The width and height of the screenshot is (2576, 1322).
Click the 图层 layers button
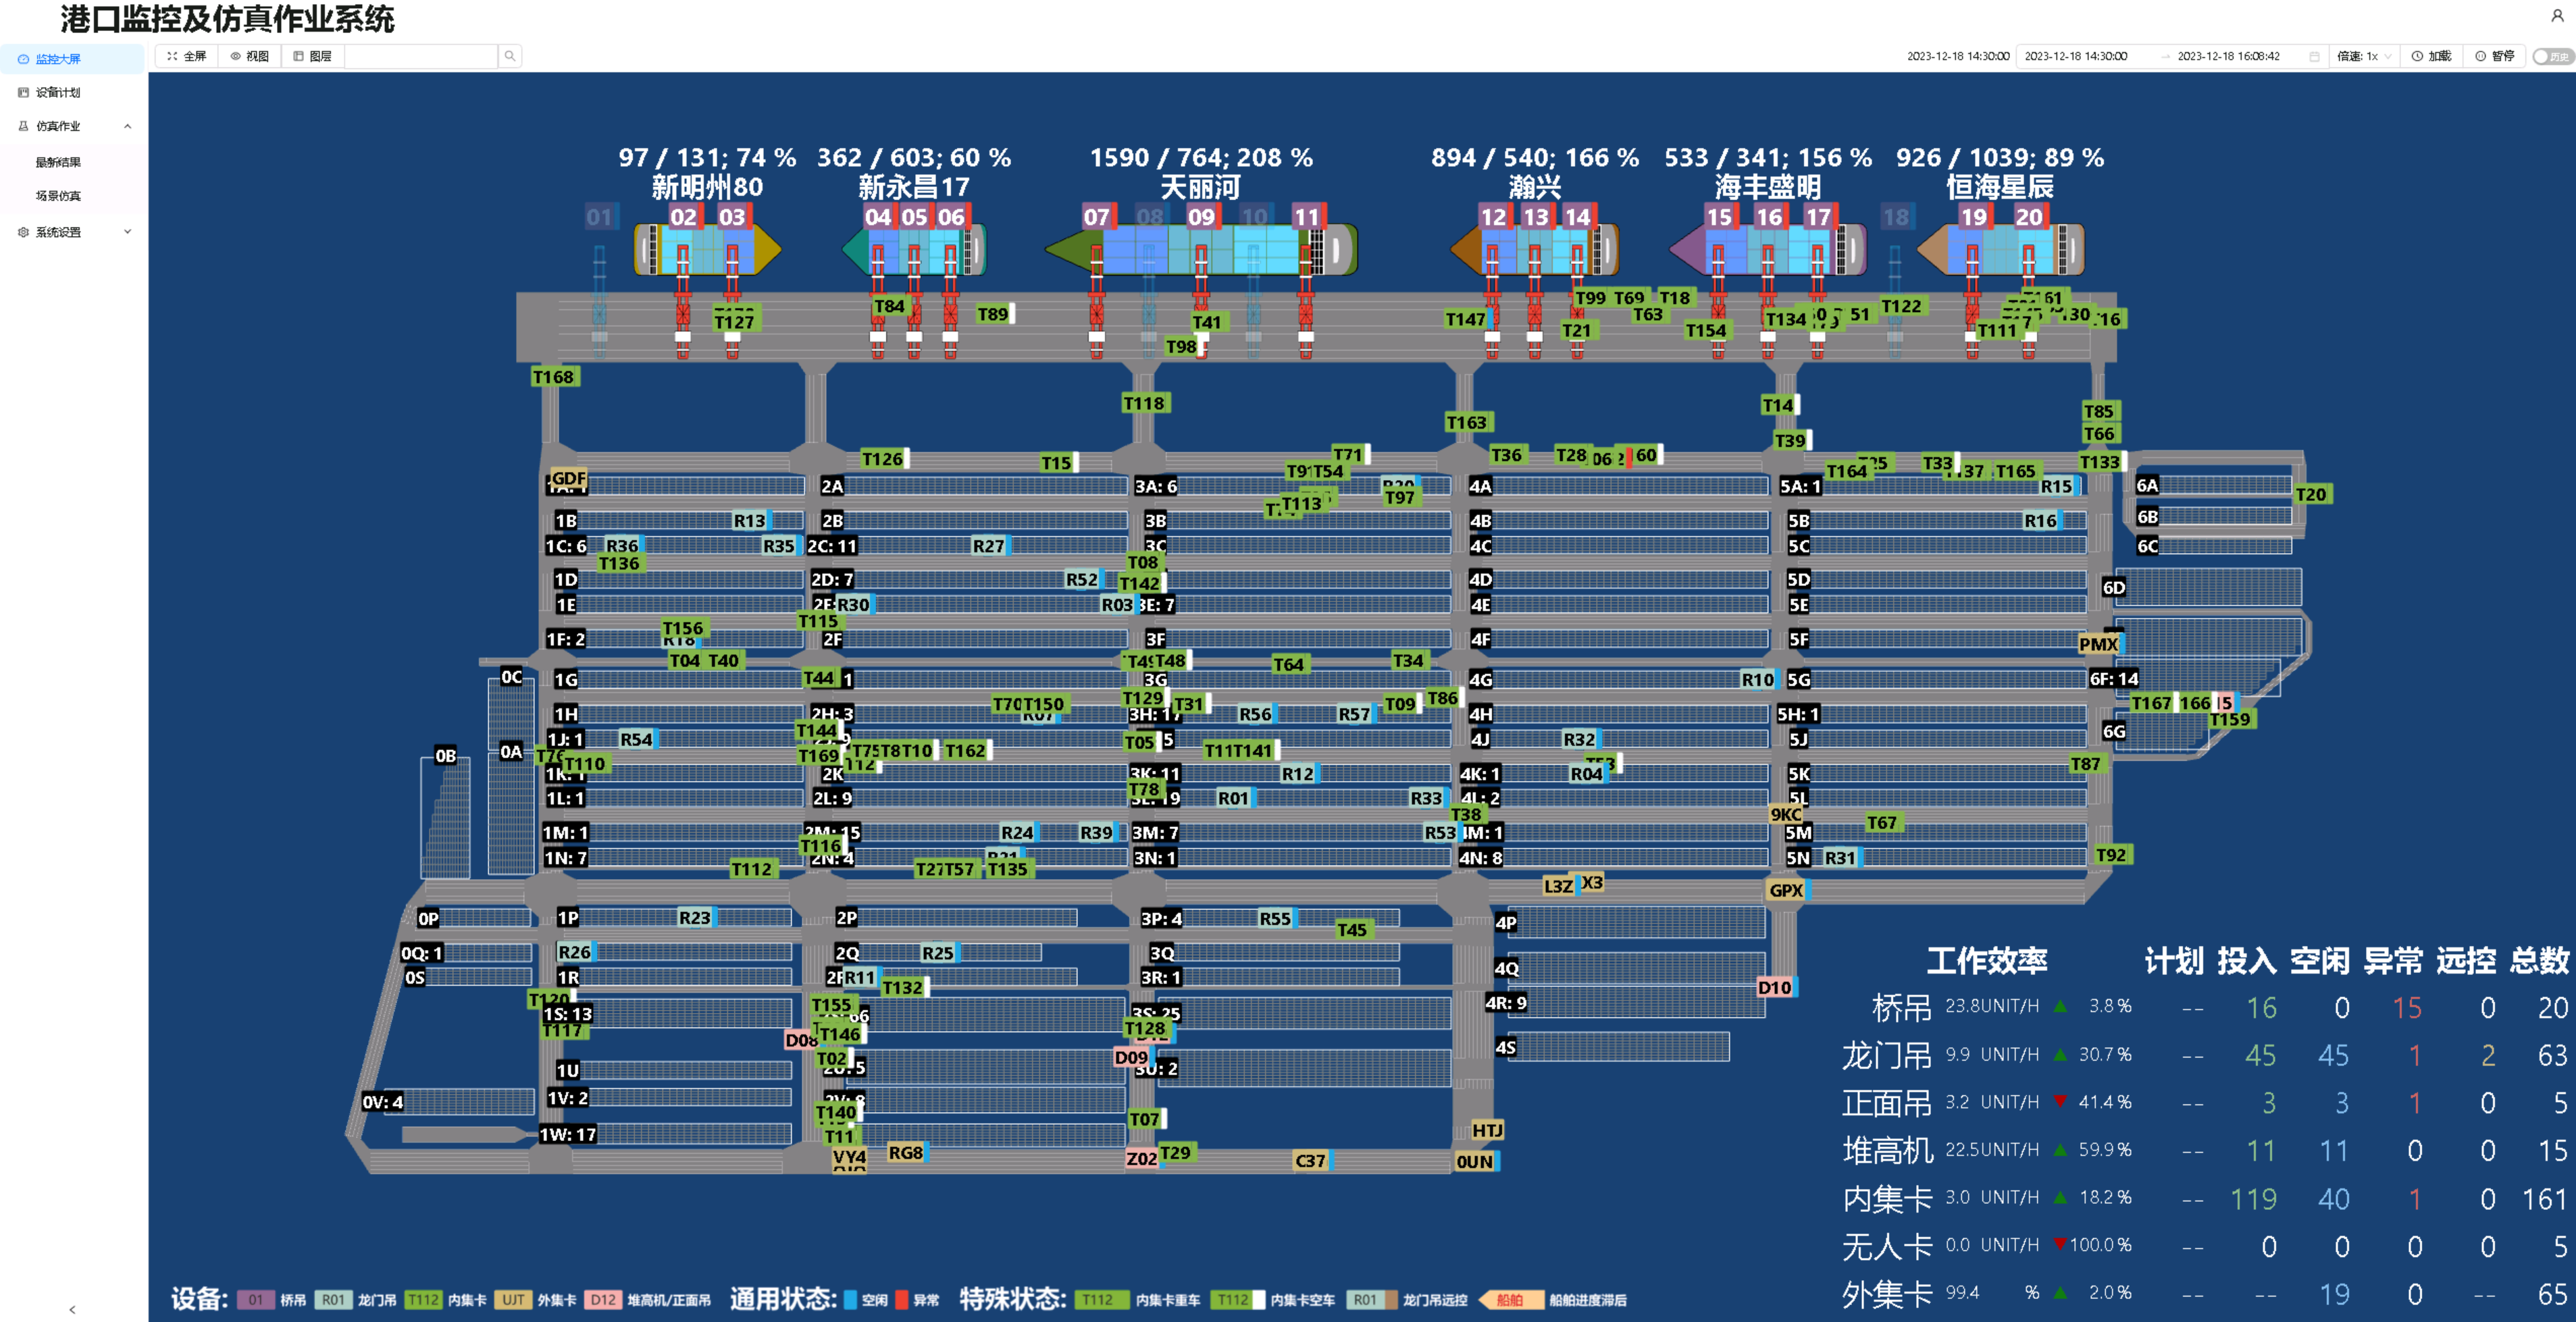[313, 56]
